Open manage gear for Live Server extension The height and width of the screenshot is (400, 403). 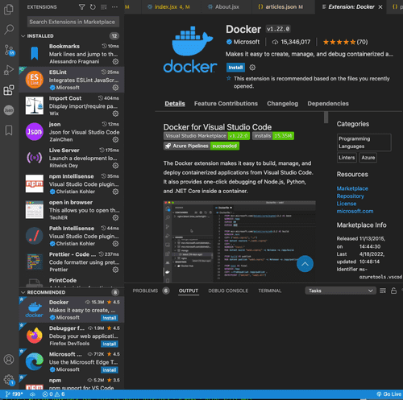tap(115, 166)
